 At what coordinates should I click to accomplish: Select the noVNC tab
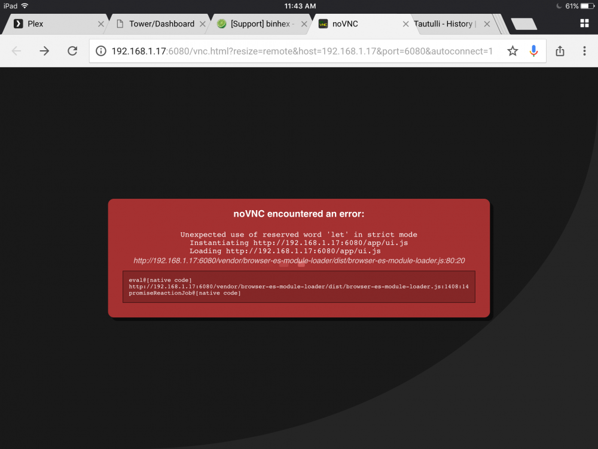(x=362, y=24)
